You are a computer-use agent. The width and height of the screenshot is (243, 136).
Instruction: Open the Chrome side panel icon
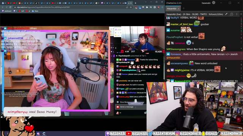(155, 7)
